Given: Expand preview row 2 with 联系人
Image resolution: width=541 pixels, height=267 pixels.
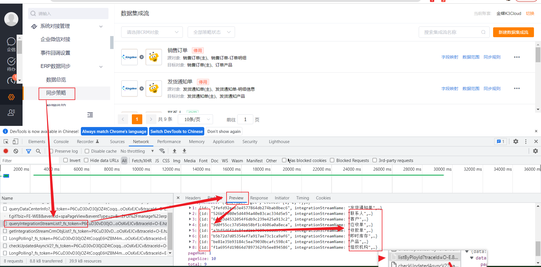Looking at the screenshot, I should coord(190,213).
